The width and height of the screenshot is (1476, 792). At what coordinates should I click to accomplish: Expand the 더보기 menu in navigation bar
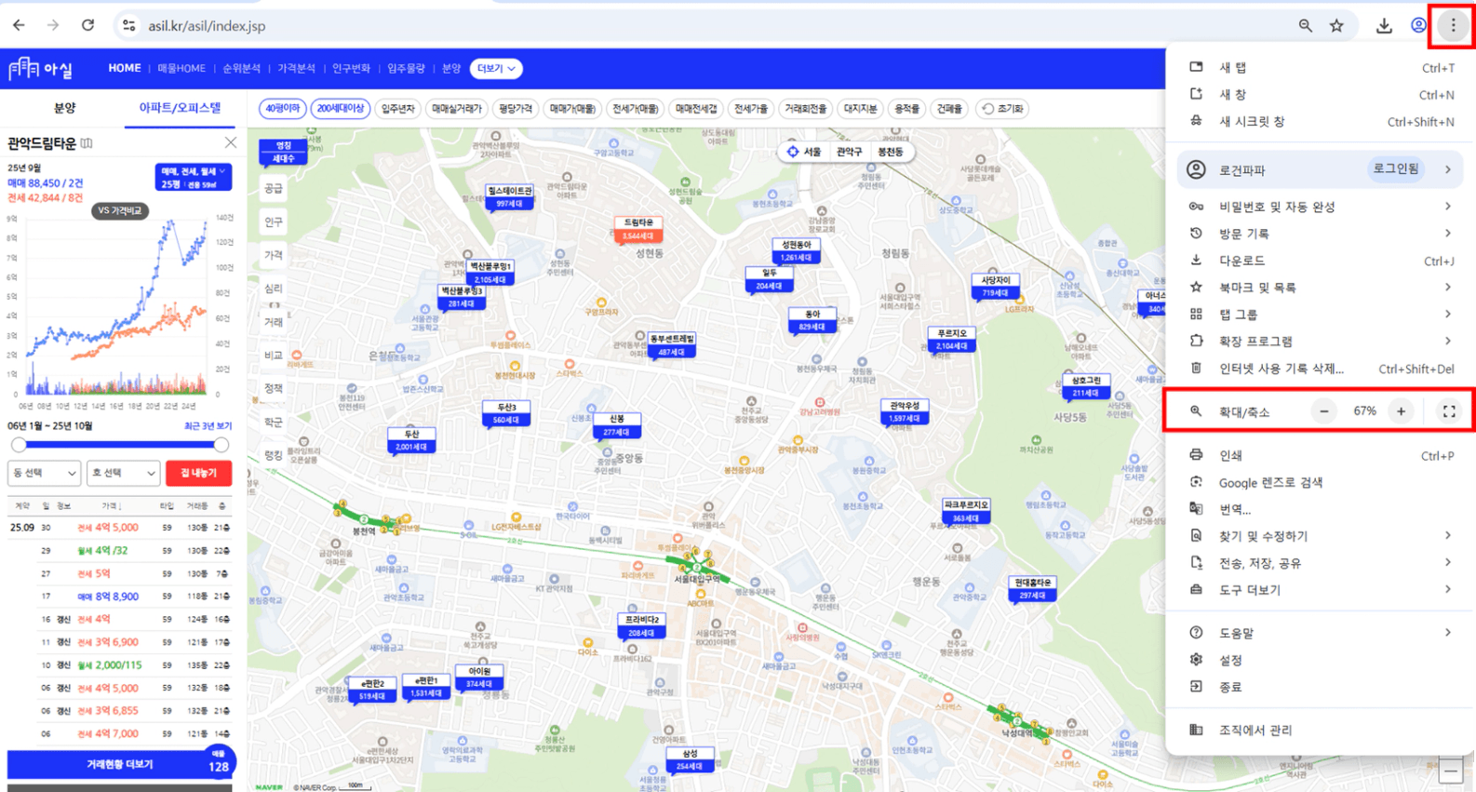click(496, 69)
